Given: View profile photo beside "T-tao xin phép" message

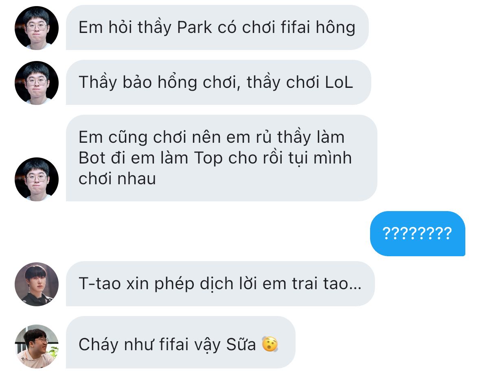Looking at the screenshot, I should tap(37, 284).
